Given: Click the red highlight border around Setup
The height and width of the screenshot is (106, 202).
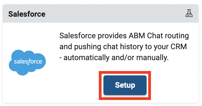Looking at the screenshot, I should [x=125, y=86].
